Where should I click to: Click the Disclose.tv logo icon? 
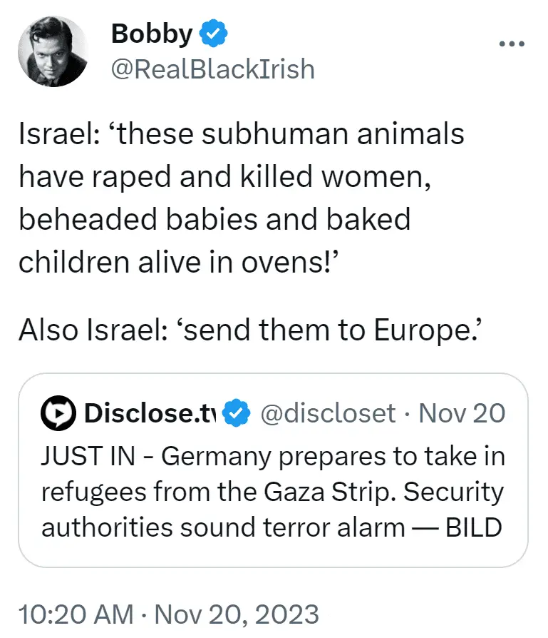pos(58,413)
